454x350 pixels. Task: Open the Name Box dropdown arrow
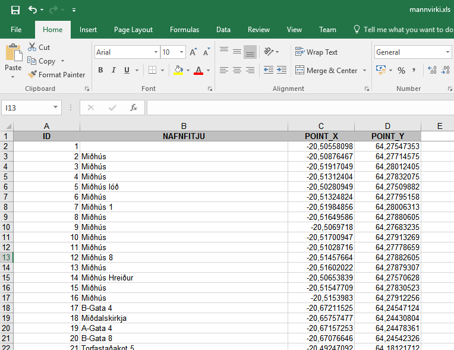pyautogui.click(x=55, y=108)
